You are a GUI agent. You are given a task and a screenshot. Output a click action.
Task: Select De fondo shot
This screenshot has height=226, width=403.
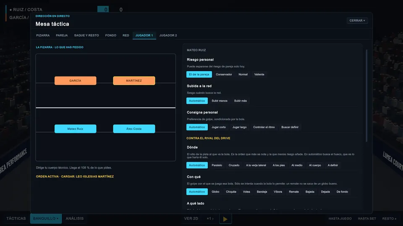[x=342, y=192]
